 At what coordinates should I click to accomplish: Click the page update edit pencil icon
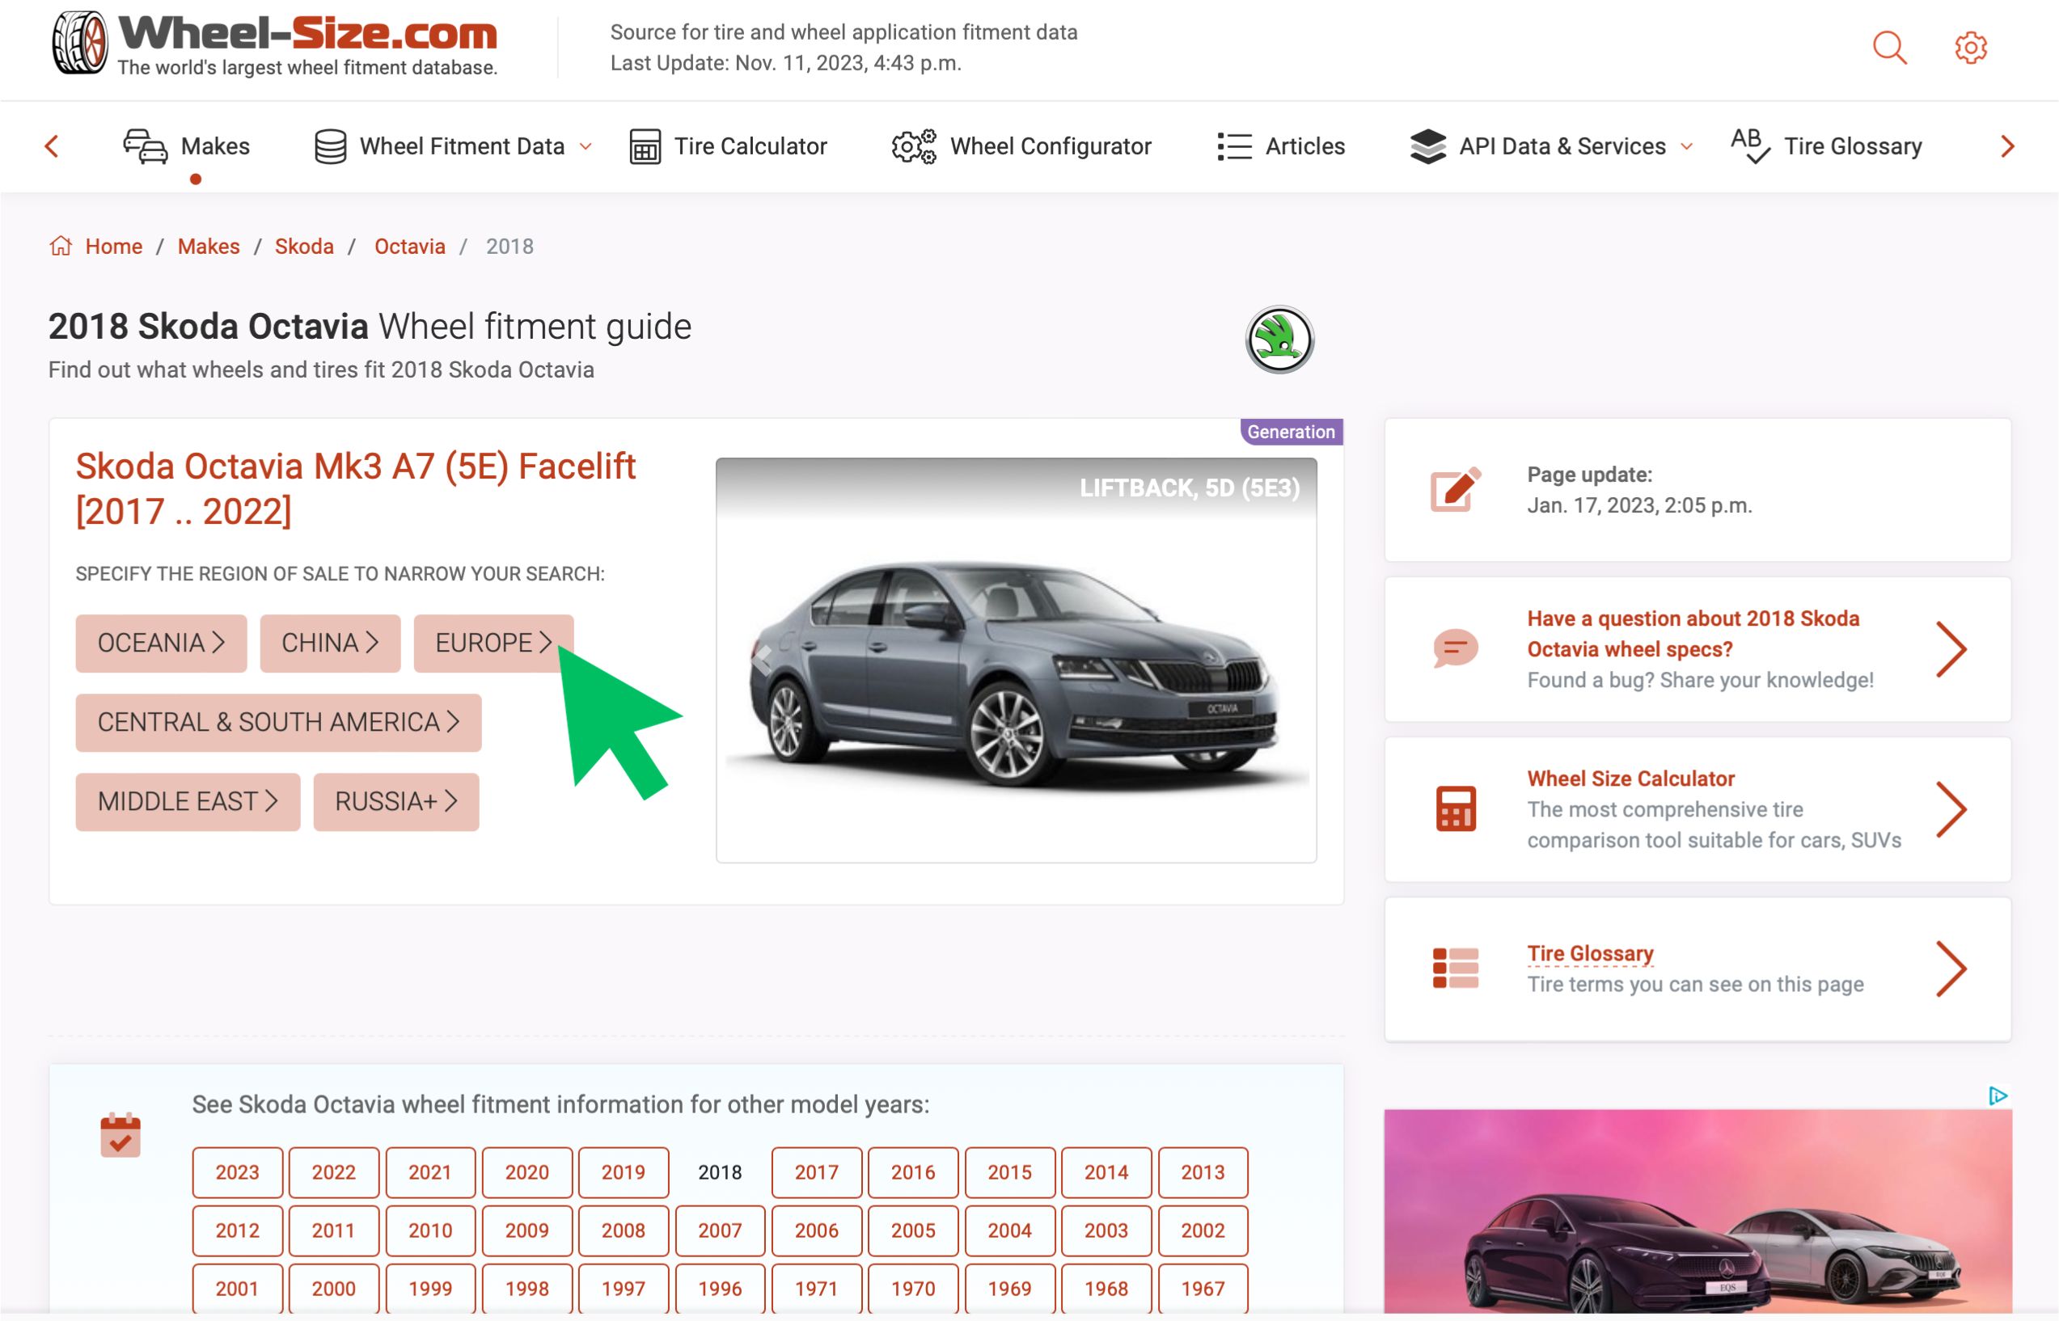tap(1456, 490)
